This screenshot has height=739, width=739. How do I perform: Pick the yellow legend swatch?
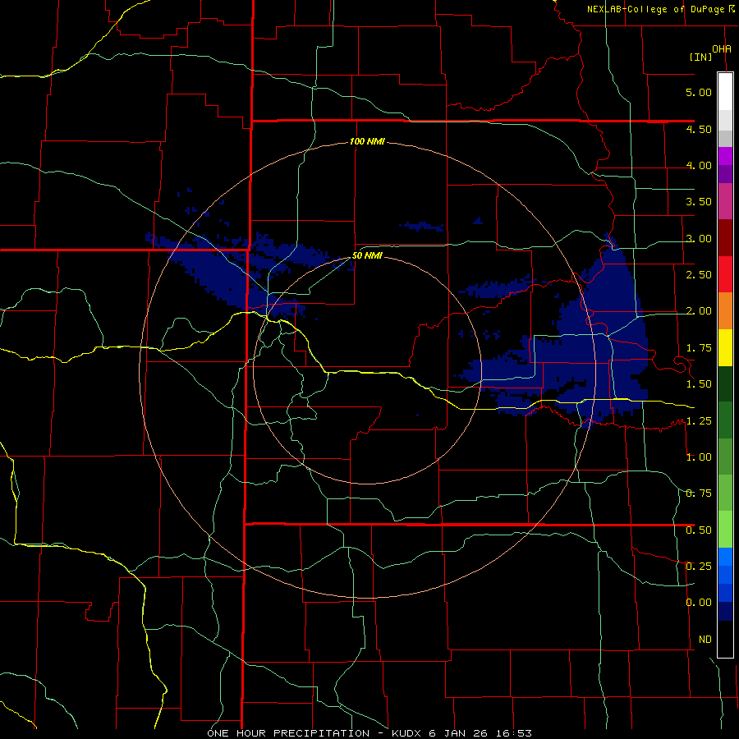(725, 347)
